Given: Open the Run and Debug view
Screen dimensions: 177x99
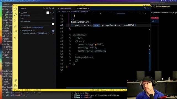Looking at the screenshot, I should click(x=15, y=26).
